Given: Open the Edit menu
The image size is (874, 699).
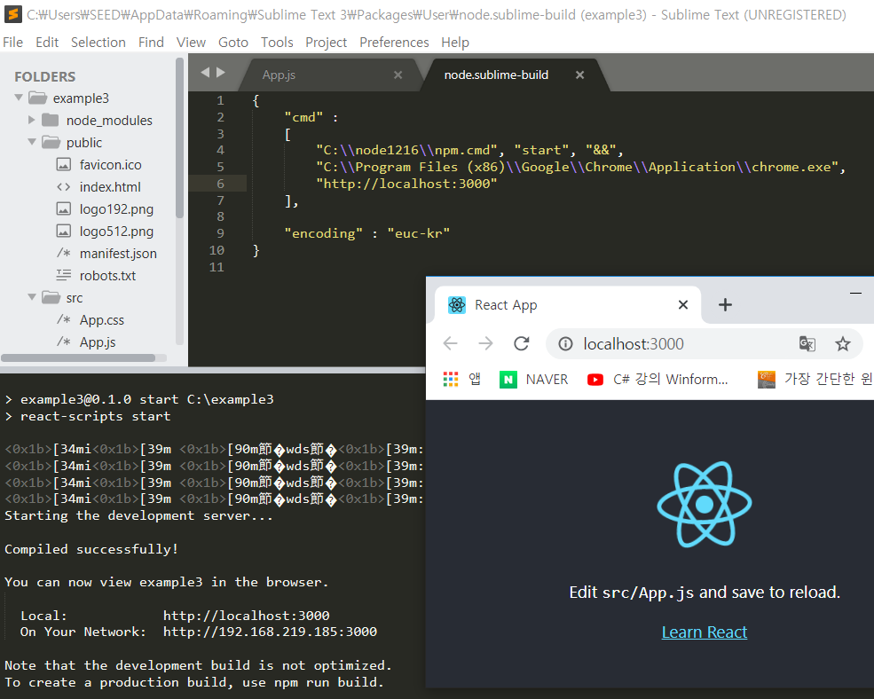Looking at the screenshot, I should point(47,43).
